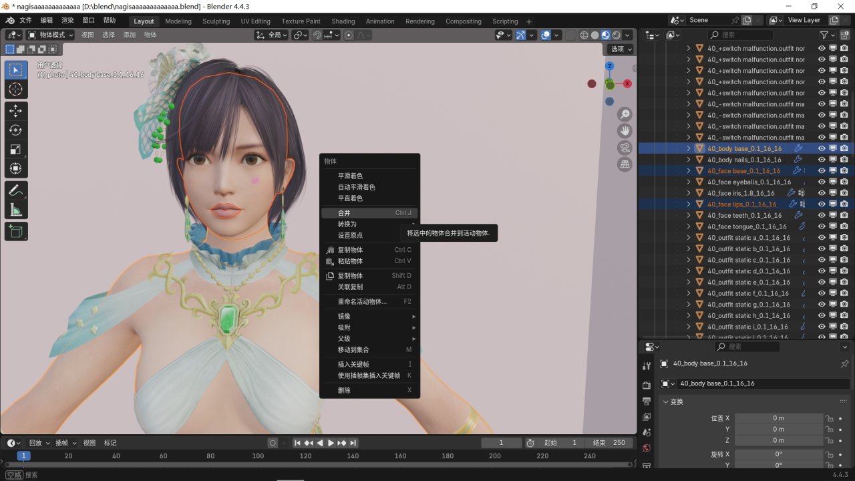Select the Rotate tool
Viewport: 855px width, 481px height.
(x=16, y=130)
